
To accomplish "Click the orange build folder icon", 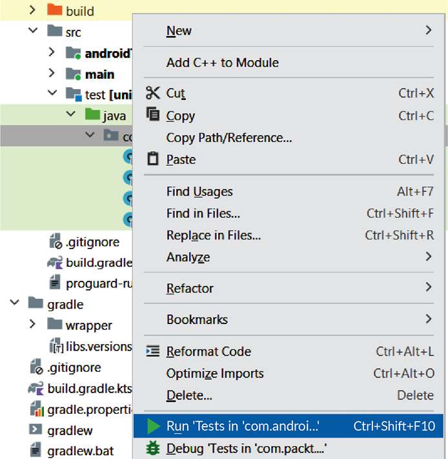I will 55,11.
